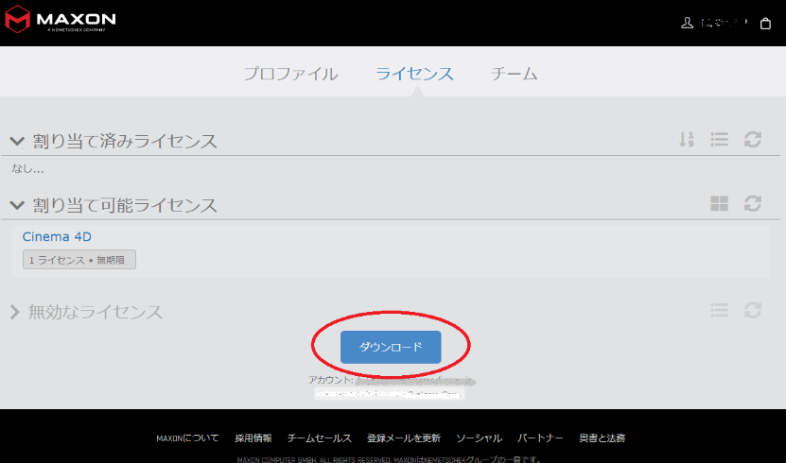Switch assigned licenses to list view
The height and width of the screenshot is (463, 786).
[x=720, y=139]
